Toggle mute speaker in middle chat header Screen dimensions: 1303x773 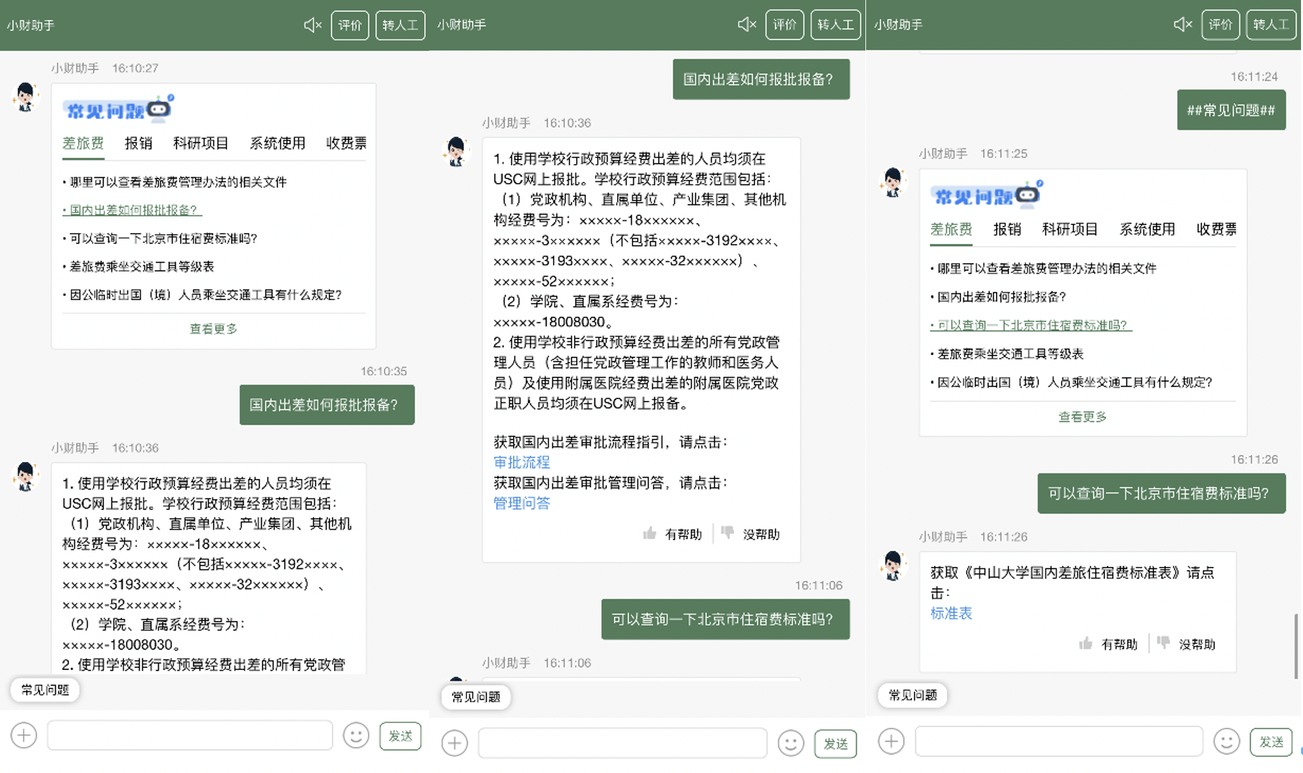(747, 25)
